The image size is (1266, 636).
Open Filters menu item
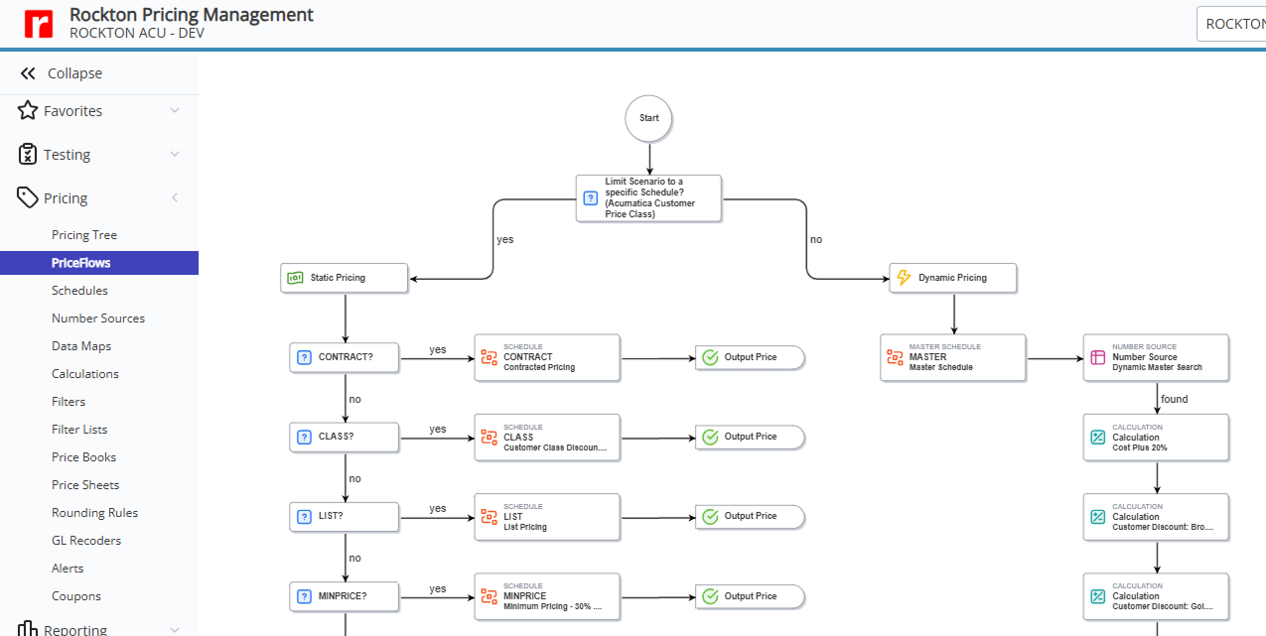(x=69, y=402)
